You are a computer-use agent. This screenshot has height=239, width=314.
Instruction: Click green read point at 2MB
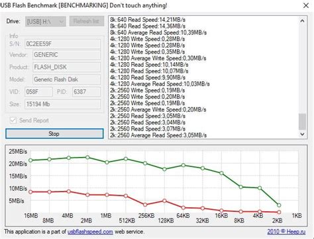[87, 157]
